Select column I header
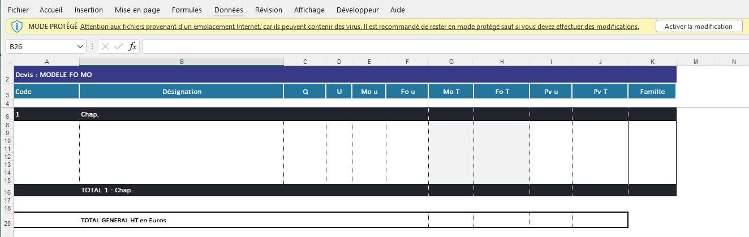 point(551,62)
